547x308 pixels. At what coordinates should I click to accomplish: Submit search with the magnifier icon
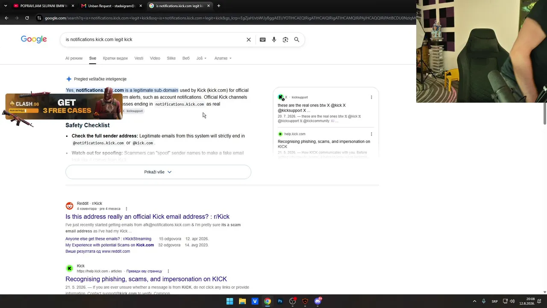[x=297, y=40]
